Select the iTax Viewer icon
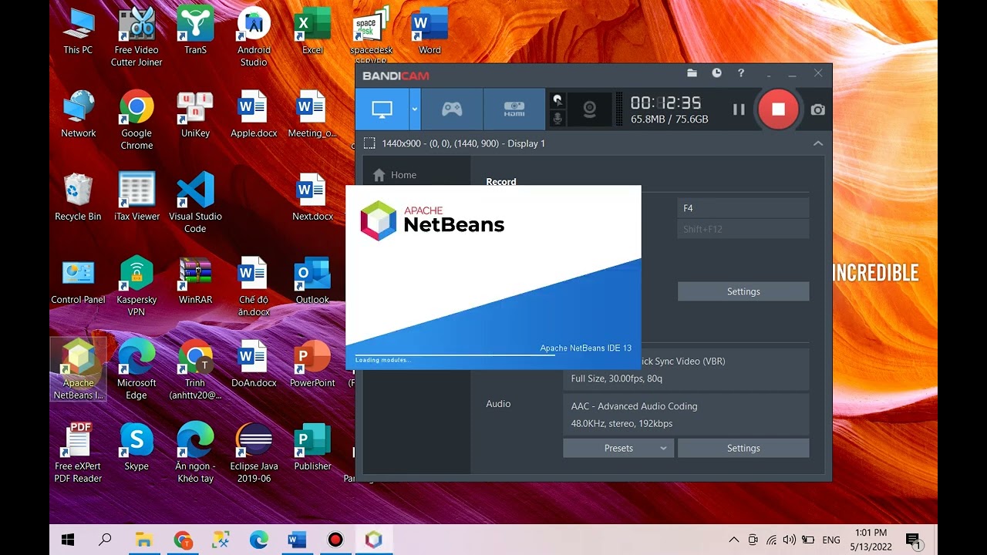987x555 pixels. coord(136,198)
